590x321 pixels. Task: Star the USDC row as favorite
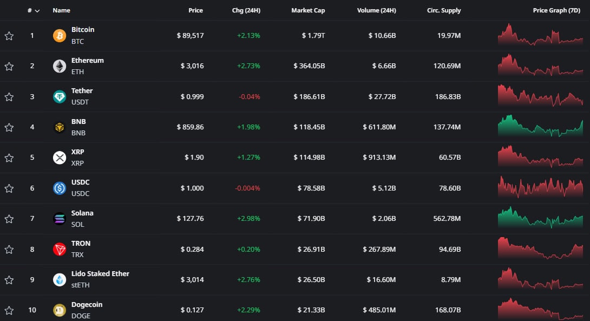pyautogui.click(x=9, y=188)
